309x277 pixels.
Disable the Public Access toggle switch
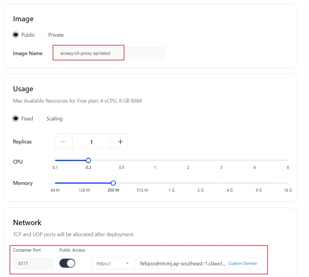(67, 263)
